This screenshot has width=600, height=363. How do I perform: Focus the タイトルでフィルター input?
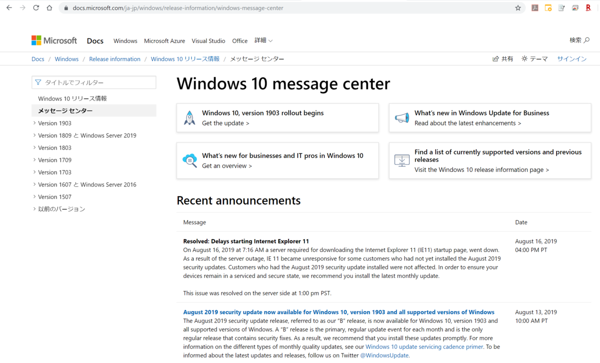(94, 82)
